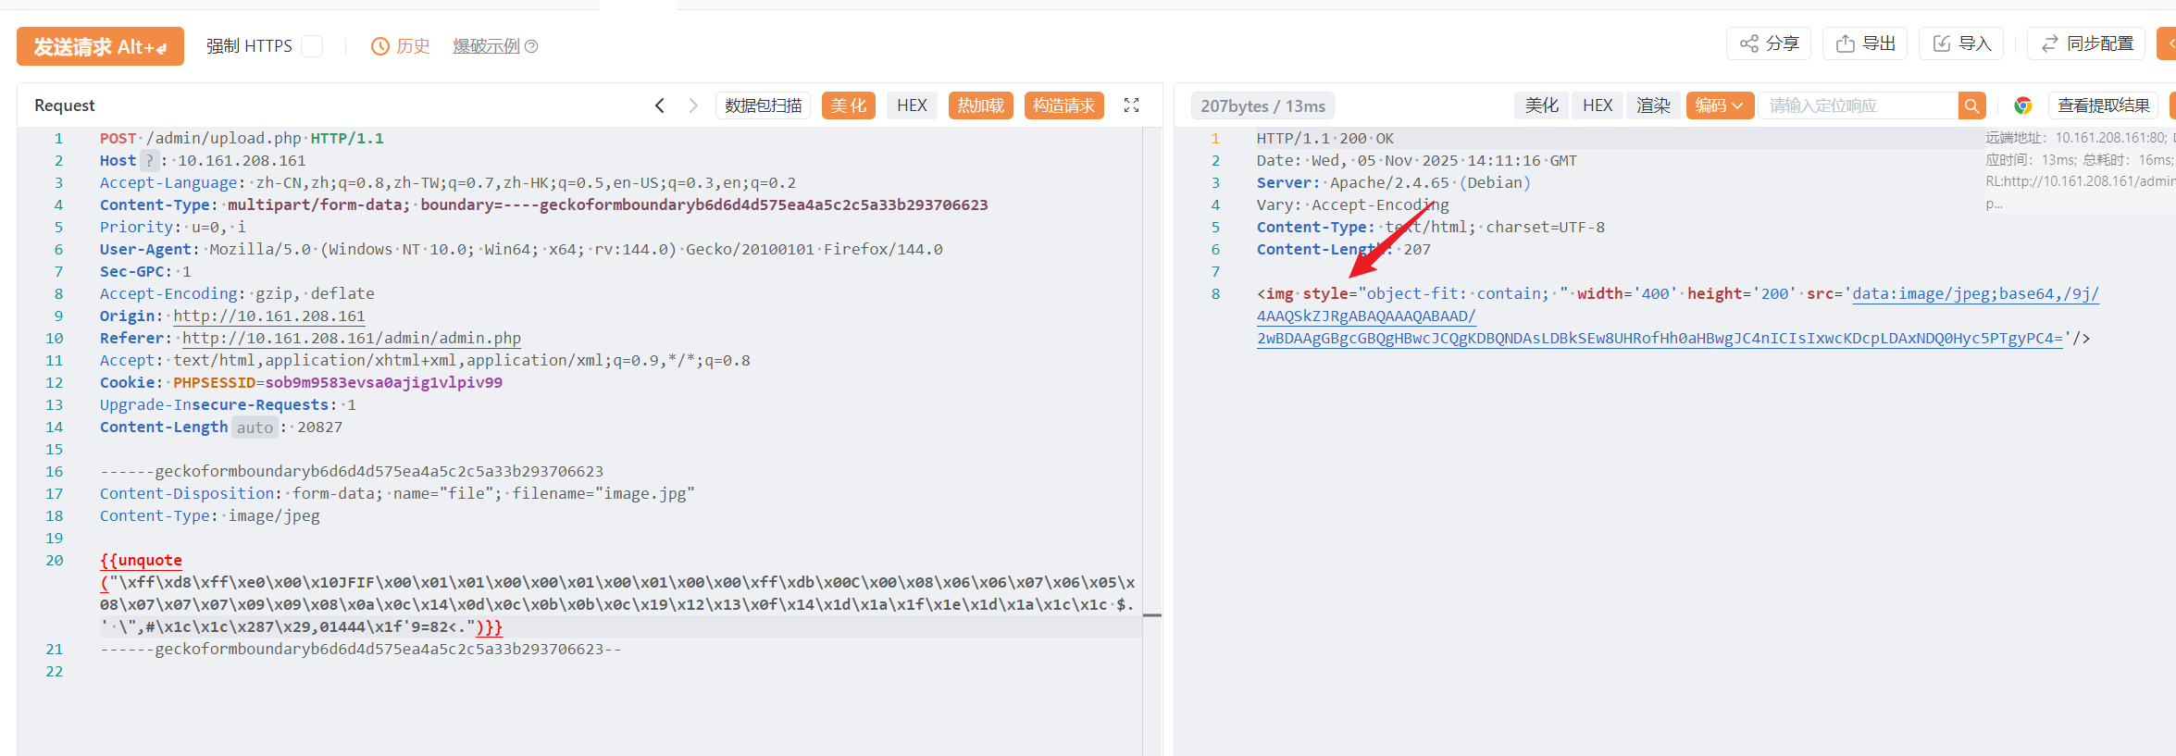Switch response view to HEX
Screen dimensions: 2176x756
pyautogui.click(x=1598, y=105)
